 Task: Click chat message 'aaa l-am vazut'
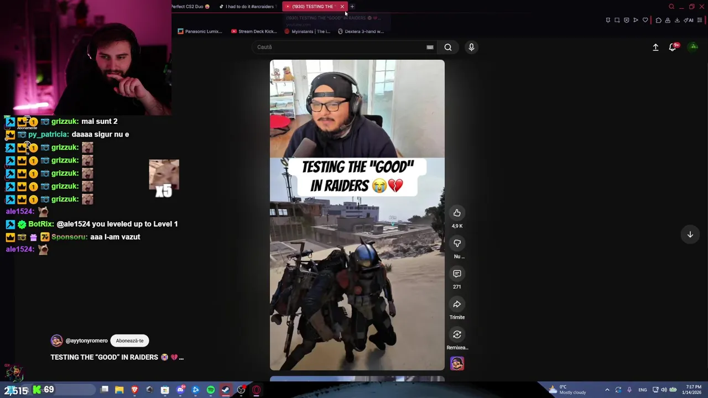click(115, 237)
